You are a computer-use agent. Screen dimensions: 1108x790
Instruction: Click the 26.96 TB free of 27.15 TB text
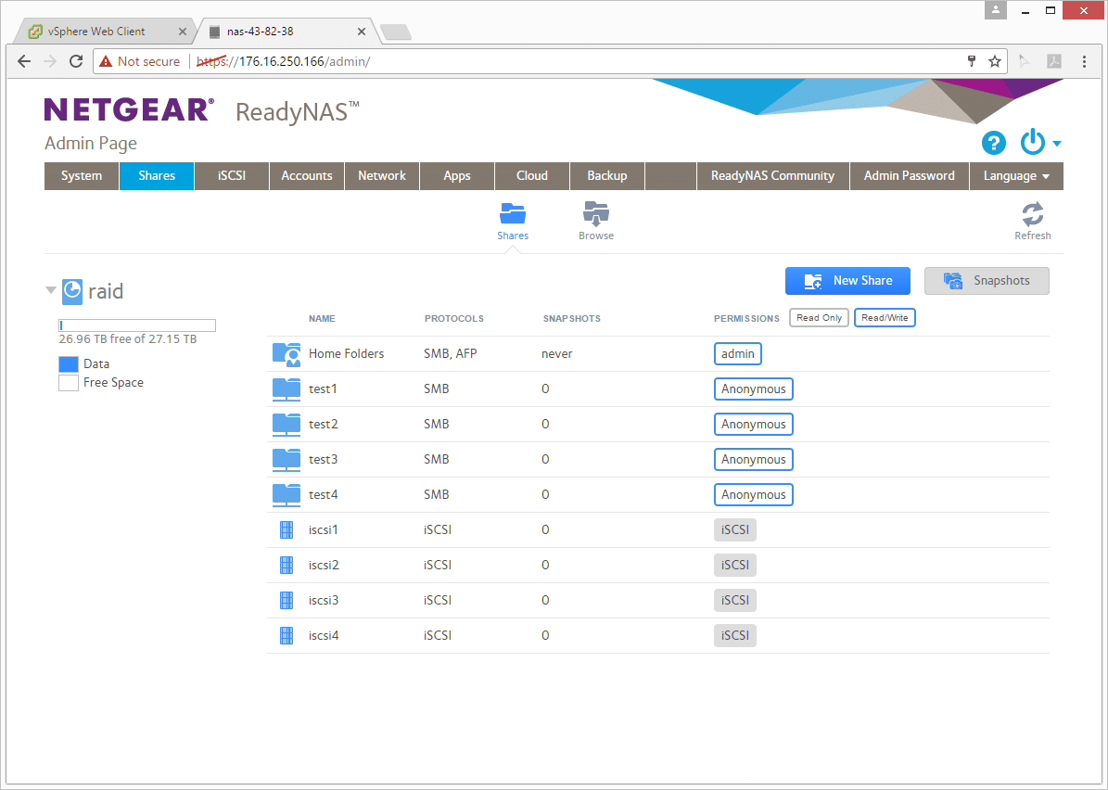click(x=128, y=339)
